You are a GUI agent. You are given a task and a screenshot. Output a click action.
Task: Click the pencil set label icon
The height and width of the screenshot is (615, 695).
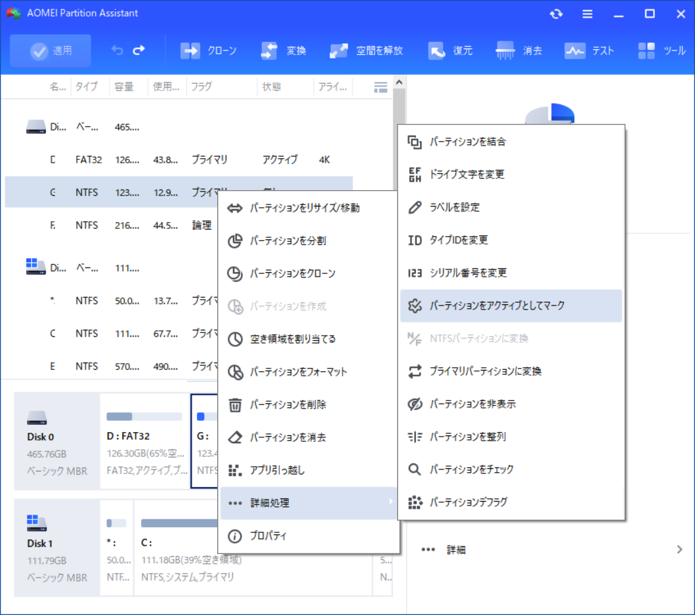(x=414, y=207)
